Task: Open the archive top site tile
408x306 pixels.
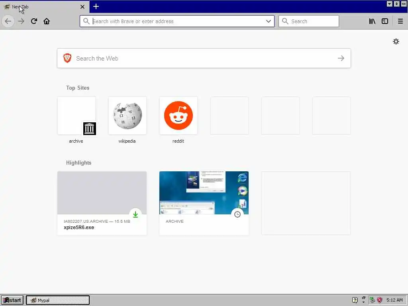Action: coord(76,116)
